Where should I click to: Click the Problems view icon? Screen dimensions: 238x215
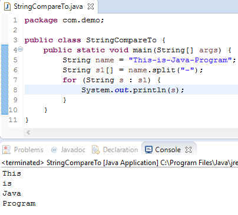tap(6, 150)
